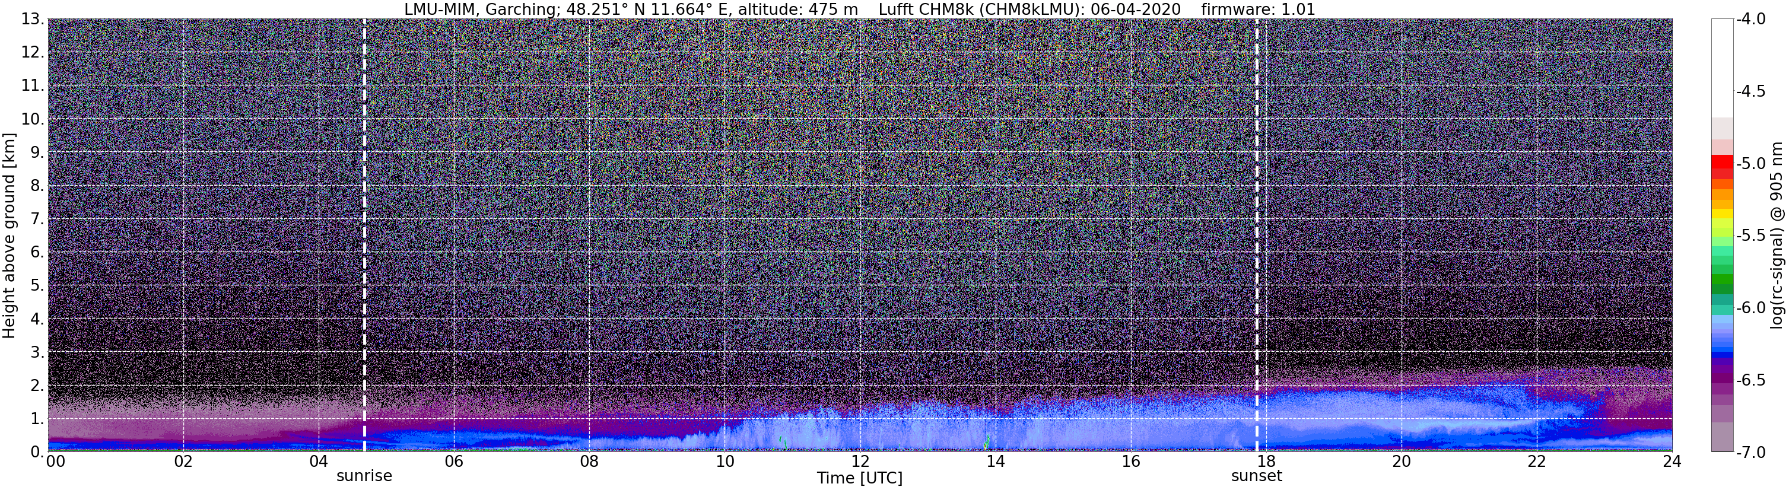This screenshot has width=1789, height=490.
Task: Click the x-axis tick label '22'
Action: pyautogui.click(x=1537, y=462)
